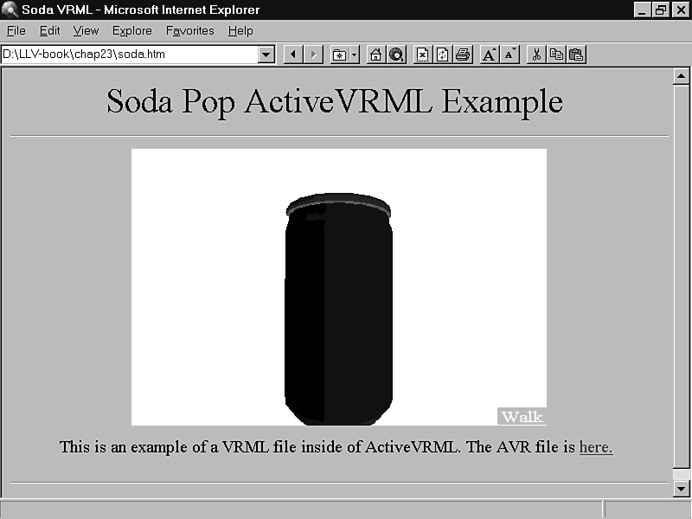Open the Explore menu
The image size is (692, 519).
[x=131, y=30]
